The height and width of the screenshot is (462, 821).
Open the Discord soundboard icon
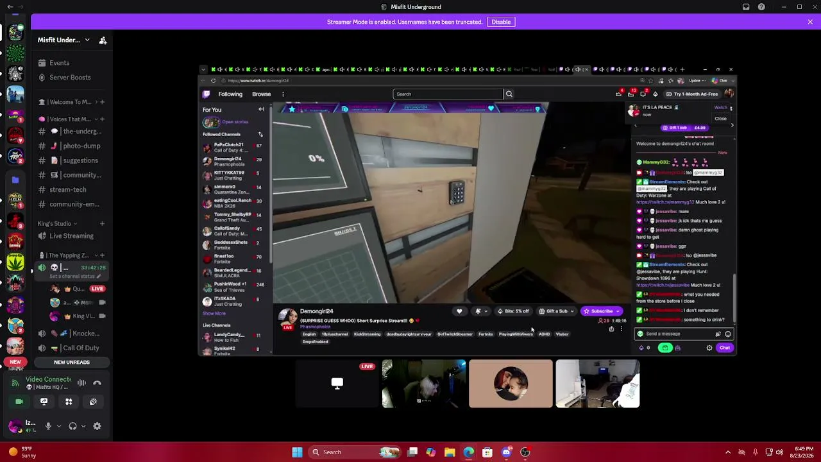[x=93, y=402]
